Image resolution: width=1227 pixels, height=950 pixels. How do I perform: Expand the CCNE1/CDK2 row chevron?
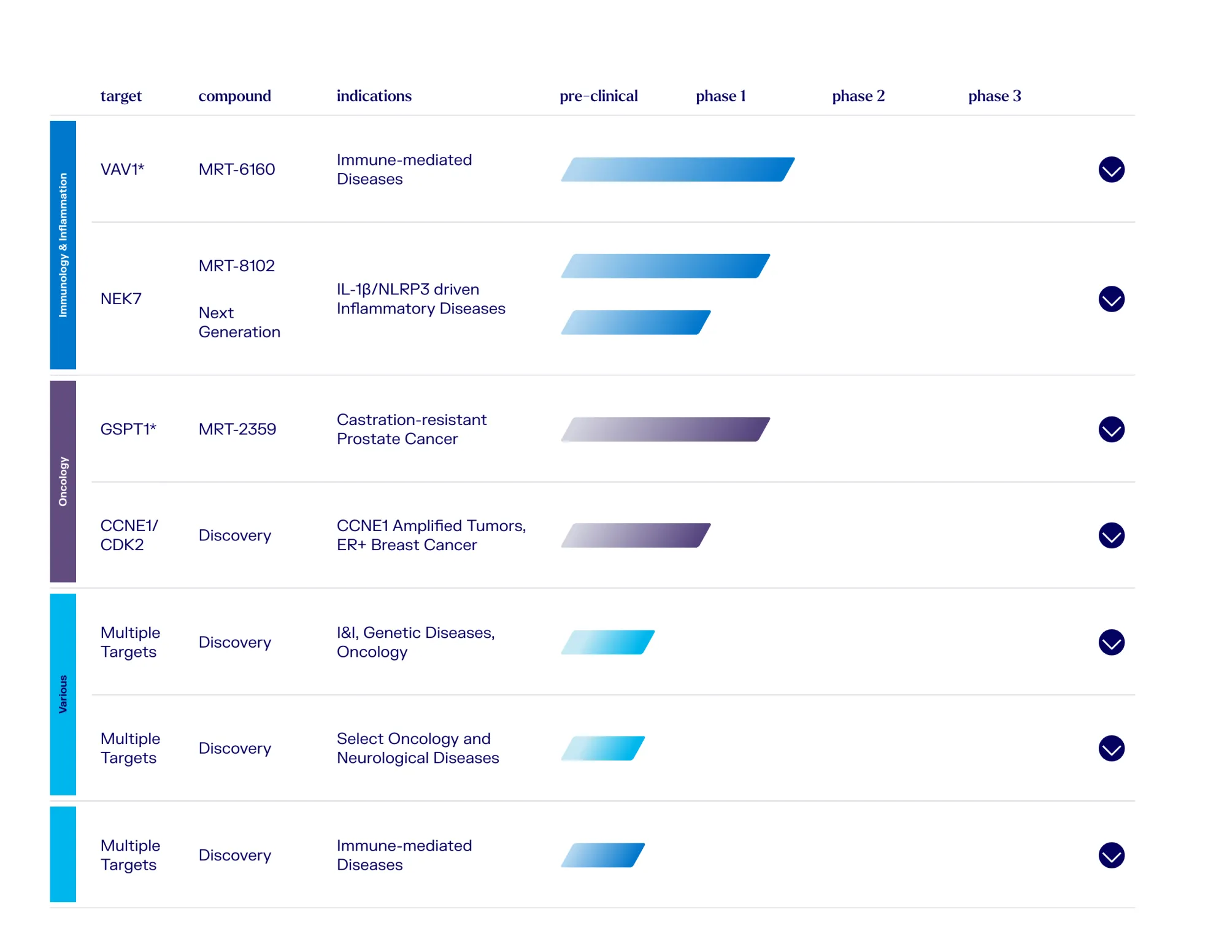1111,535
